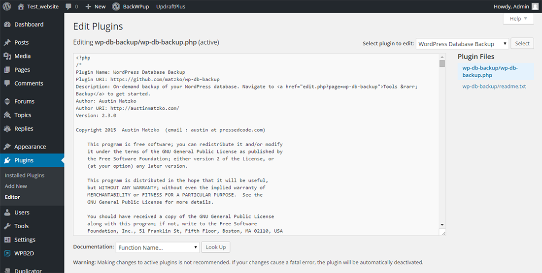Select the Editor submenu item

click(12, 197)
